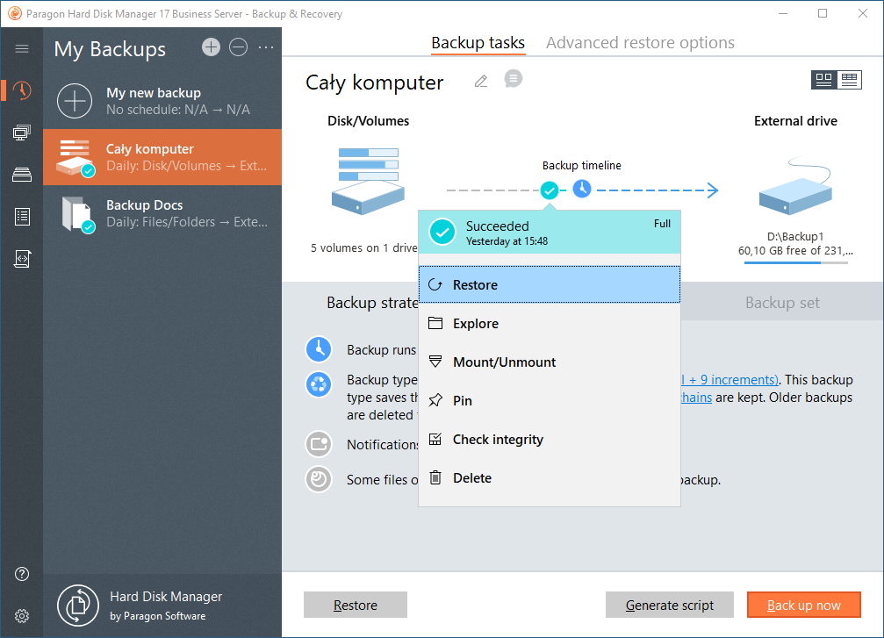Click the Generate script button
Viewport: 884px width, 638px height.
pos(670,605)
